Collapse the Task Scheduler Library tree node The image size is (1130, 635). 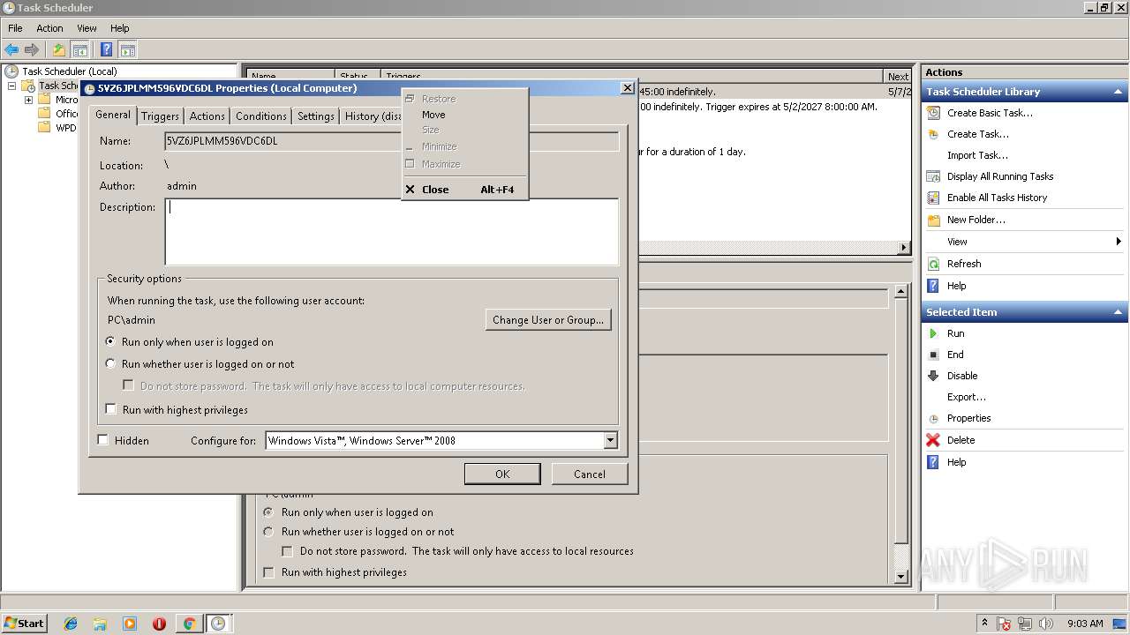coord(11,86)
